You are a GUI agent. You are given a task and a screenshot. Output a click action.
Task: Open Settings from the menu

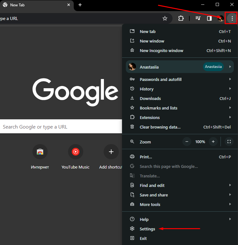[x=180, y=229]
